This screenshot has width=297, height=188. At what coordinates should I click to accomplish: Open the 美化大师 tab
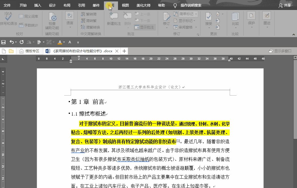pyautogui.click(x=143, y=5)
